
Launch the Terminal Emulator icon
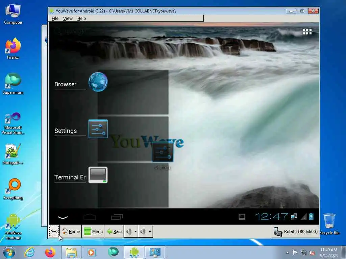98,175
